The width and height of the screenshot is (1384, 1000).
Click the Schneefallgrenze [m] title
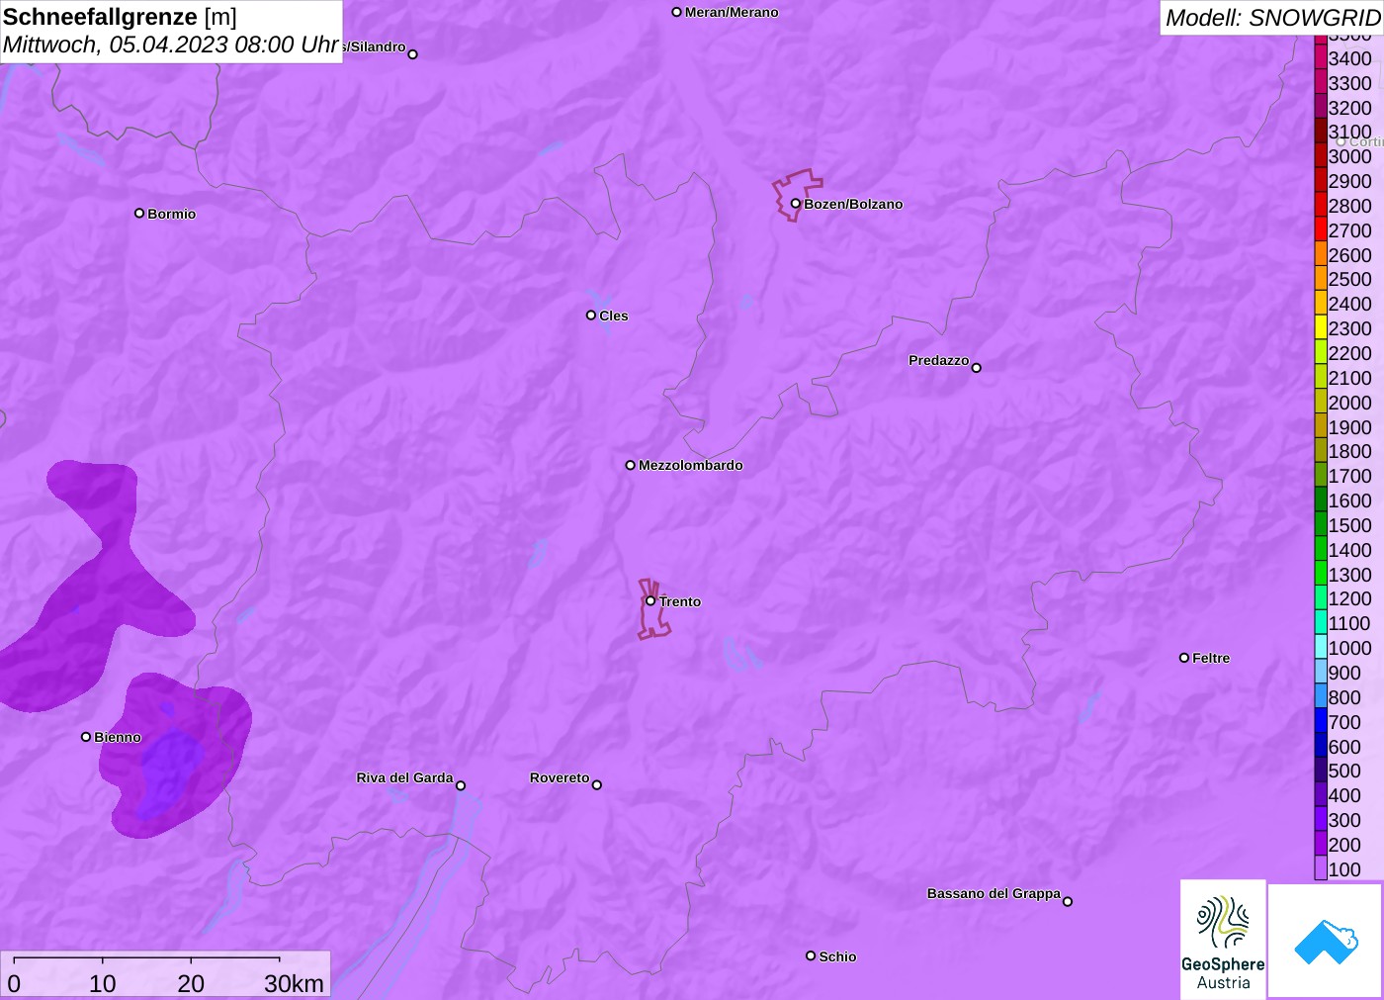click(x=120, y=17)
